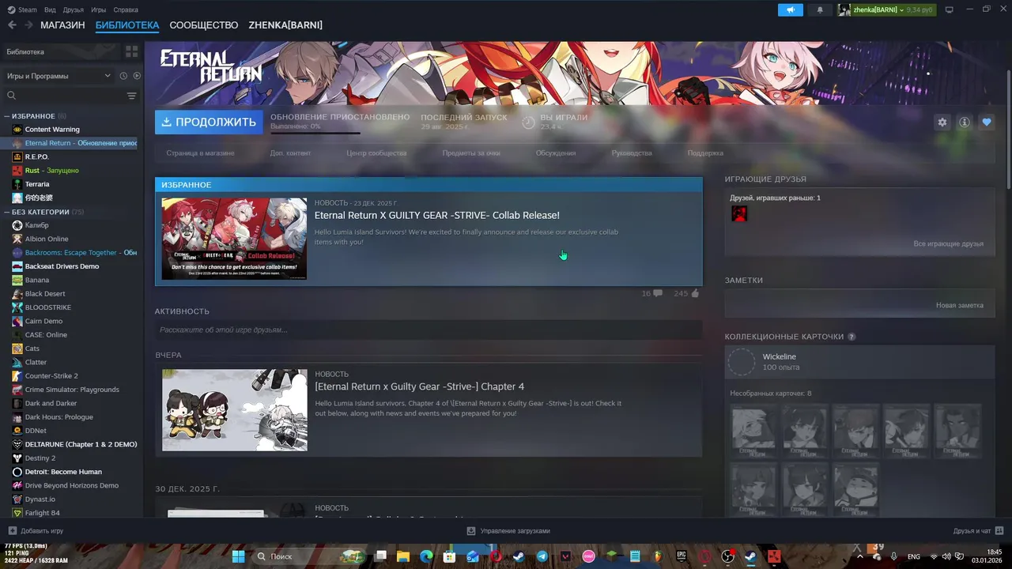Switch library to grid view icon

point(131,51)
